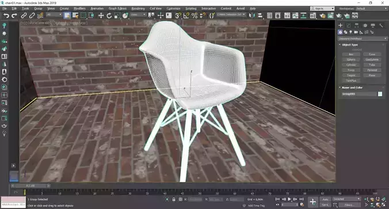Open the Graph Editors menu
The image size is (389, 209).
click(117, 9)
